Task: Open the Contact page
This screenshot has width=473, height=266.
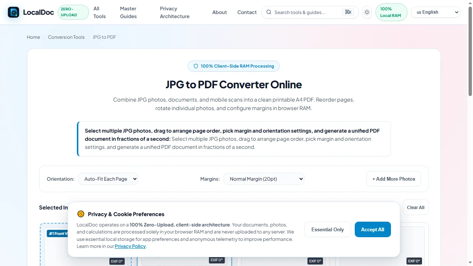Action: [x=247, y=12]
